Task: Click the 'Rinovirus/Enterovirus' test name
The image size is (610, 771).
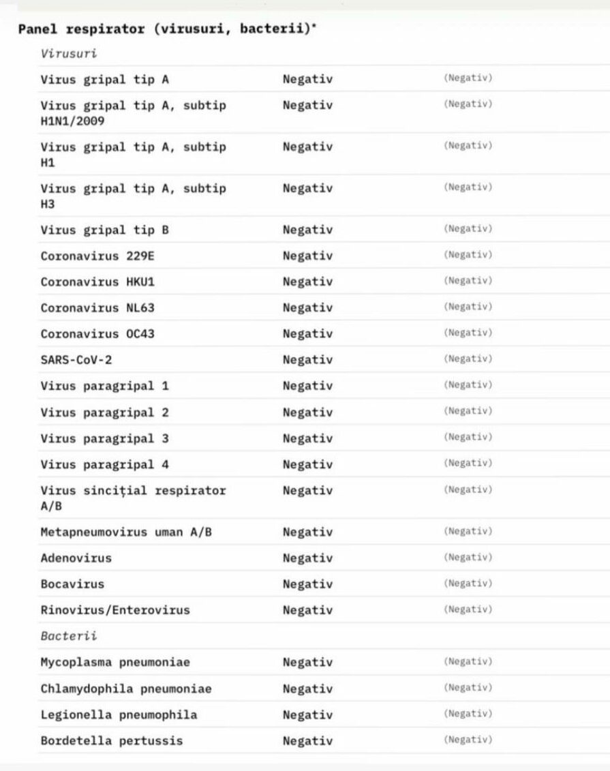Action: click(115, 610)
